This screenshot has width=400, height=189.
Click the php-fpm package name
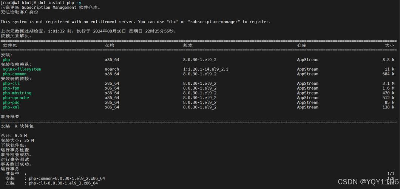tap(11, 88)
